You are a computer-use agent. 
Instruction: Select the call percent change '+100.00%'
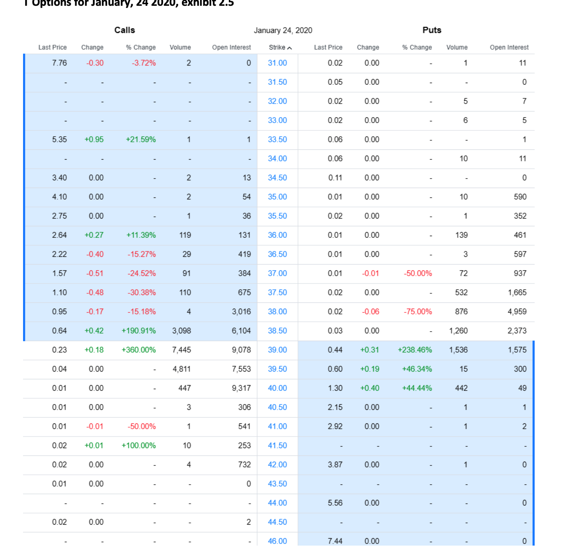(x=139, y=446)
